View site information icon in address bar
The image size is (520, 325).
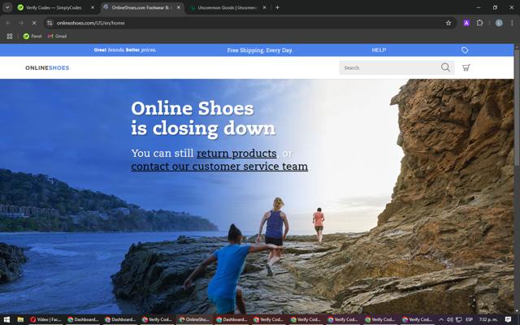[50, 23]
